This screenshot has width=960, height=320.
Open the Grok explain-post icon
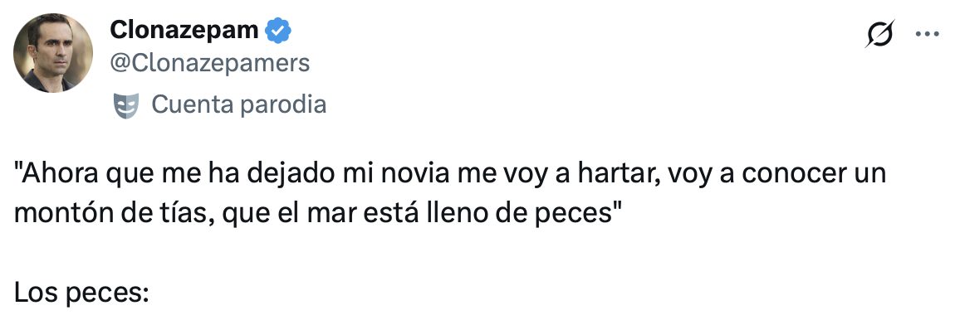coord(879,34)
